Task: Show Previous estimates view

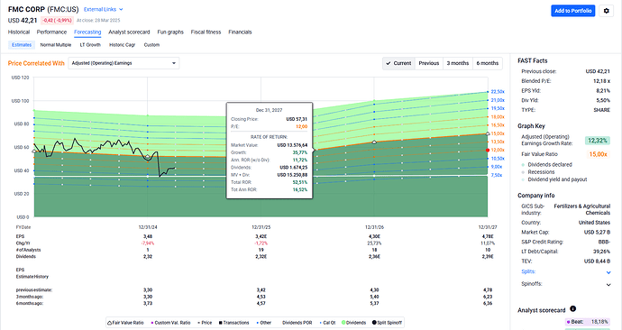Action: (x=429, y=63)
